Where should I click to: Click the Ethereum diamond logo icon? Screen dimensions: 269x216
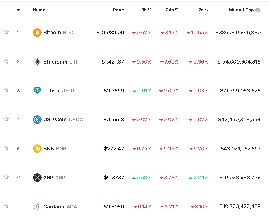tap(37, 62)
